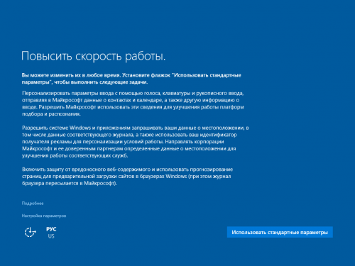The width and height of the screenshot is (355, 266).
Task: Click the line starting with получателя рекламы
Action: (123, 142)
